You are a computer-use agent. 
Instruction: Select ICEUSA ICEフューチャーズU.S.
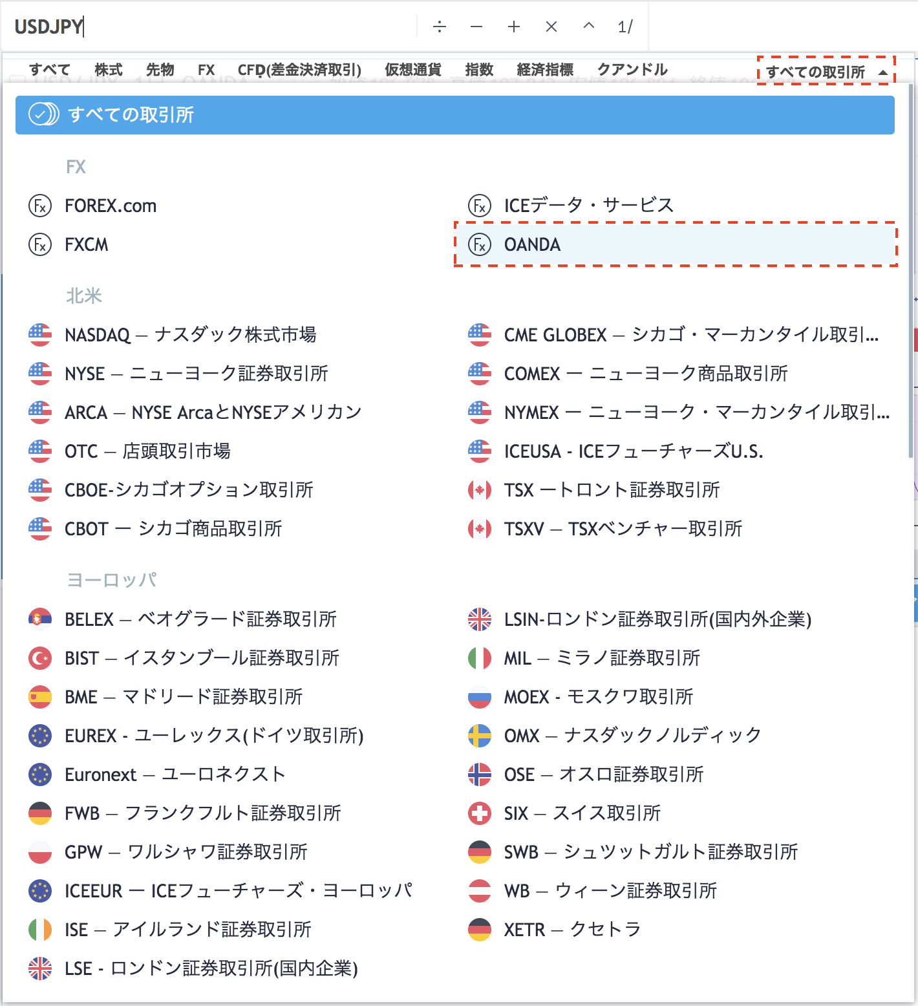coord(675,451)
